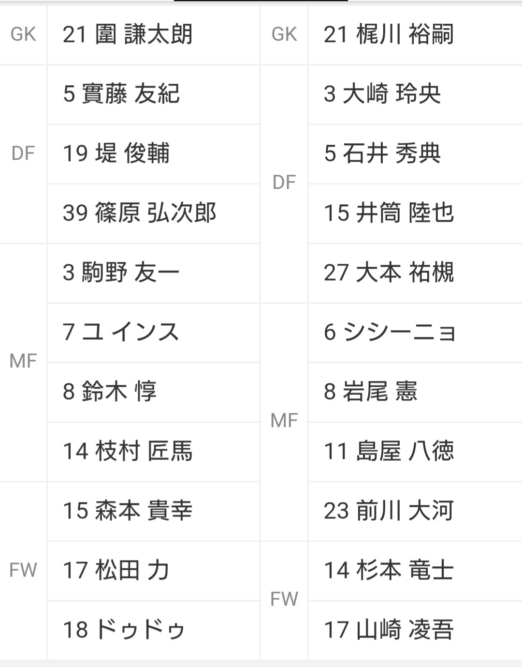Open player 27 大本 祐槻
This screenshot has width=522, height=667.
point(415,273)
